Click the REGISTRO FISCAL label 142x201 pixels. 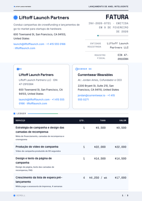tap(100, 57)
